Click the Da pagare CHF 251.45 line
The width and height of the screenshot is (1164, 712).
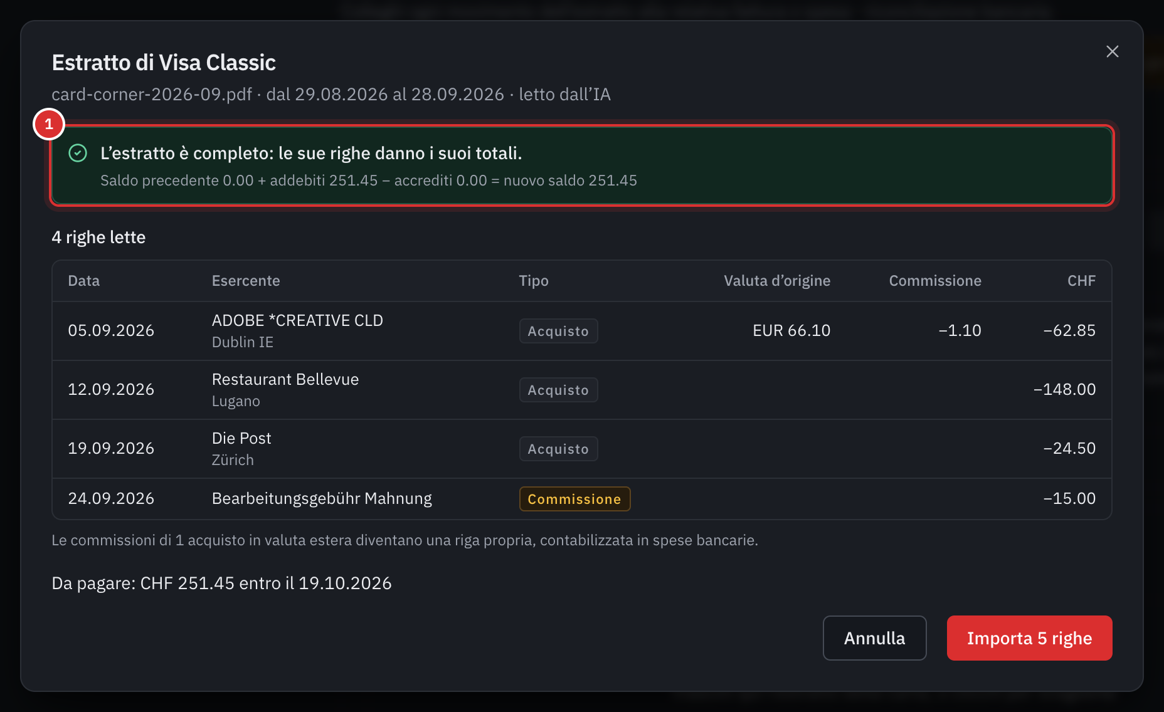221,583
